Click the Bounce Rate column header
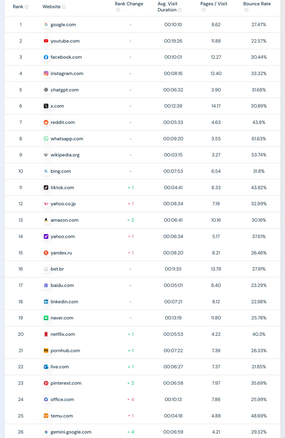This screenshot has width=285, height=438. pos(257,4)
